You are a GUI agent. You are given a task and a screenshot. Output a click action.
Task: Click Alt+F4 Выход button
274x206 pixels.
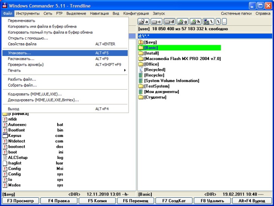coord(252,201)
